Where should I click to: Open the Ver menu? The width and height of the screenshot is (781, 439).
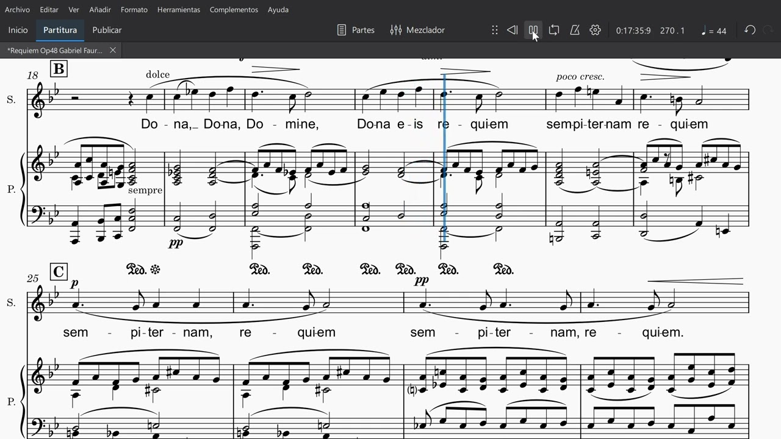coord(74,10)
